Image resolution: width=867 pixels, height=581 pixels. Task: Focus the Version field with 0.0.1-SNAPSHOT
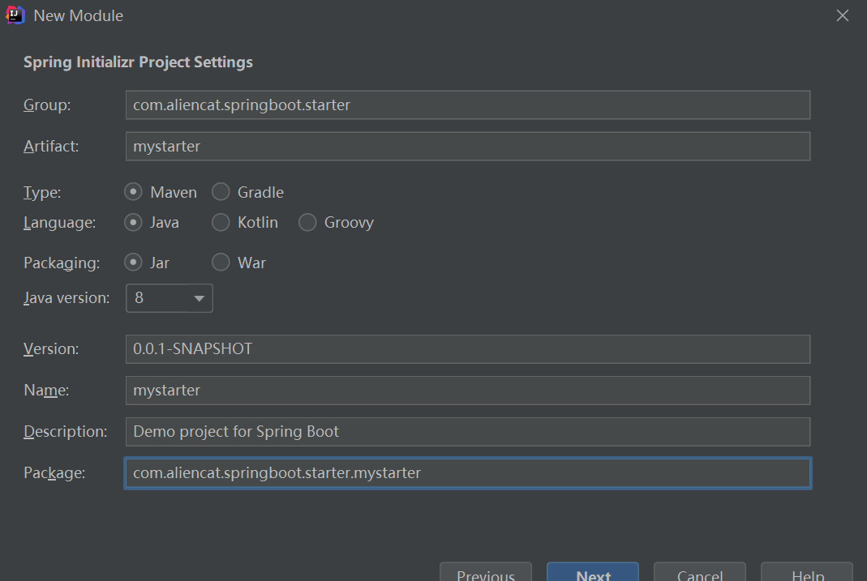coord(468,349)
